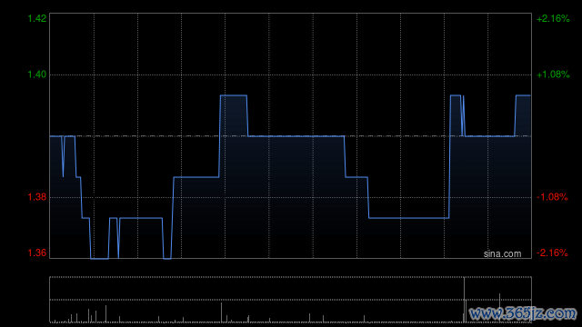
Task: Click the narrow spike after the second peak
Action: click(463, 115)
